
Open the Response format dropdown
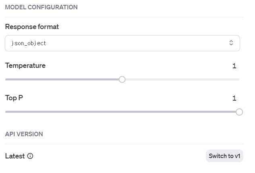(122, 43)
